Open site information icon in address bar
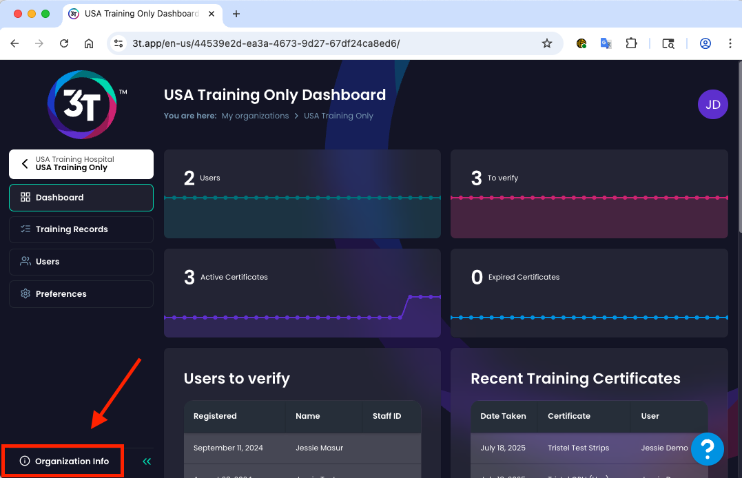Image resolution: width=742 pixels, height=478 pixels. (x=118, y=43)
